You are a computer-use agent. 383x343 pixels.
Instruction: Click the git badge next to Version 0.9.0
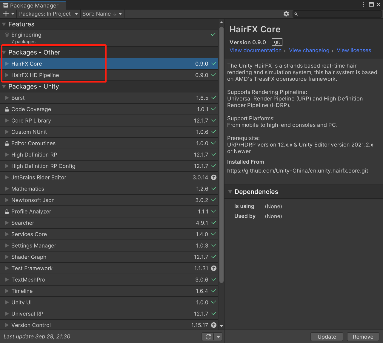tap(276, 42)
